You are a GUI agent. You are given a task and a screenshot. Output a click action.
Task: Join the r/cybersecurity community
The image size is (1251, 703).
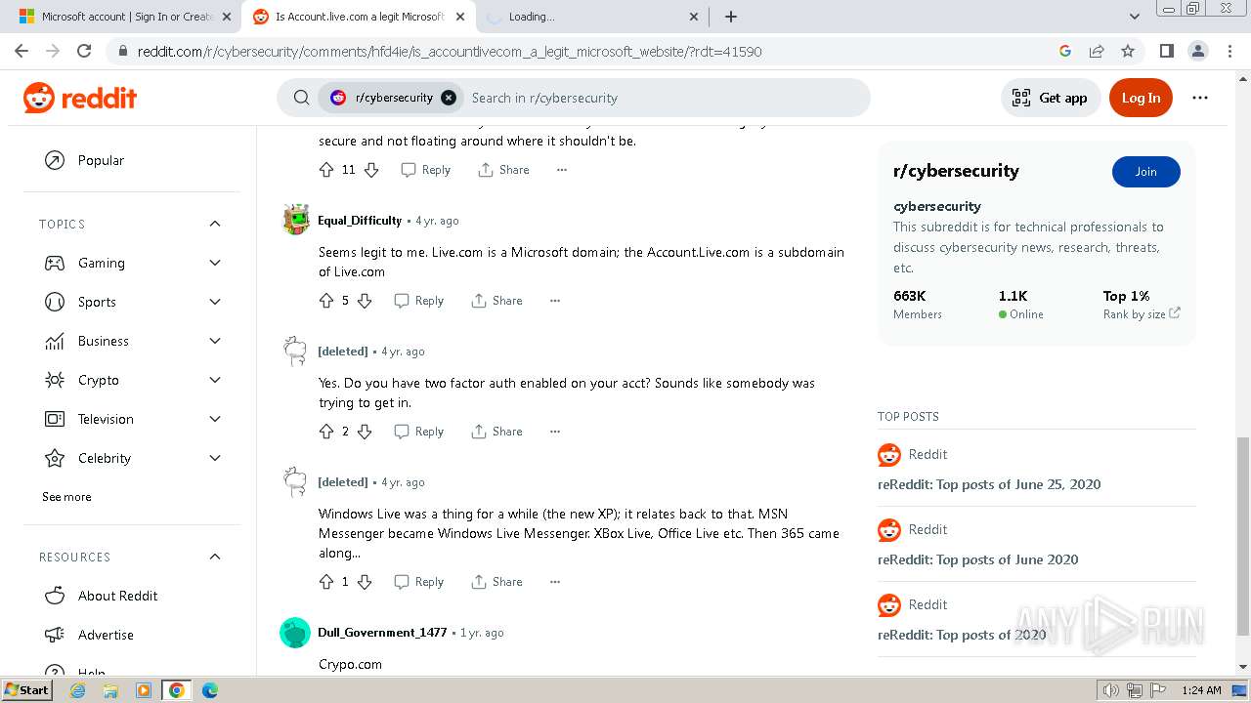tap(1145, 171)
